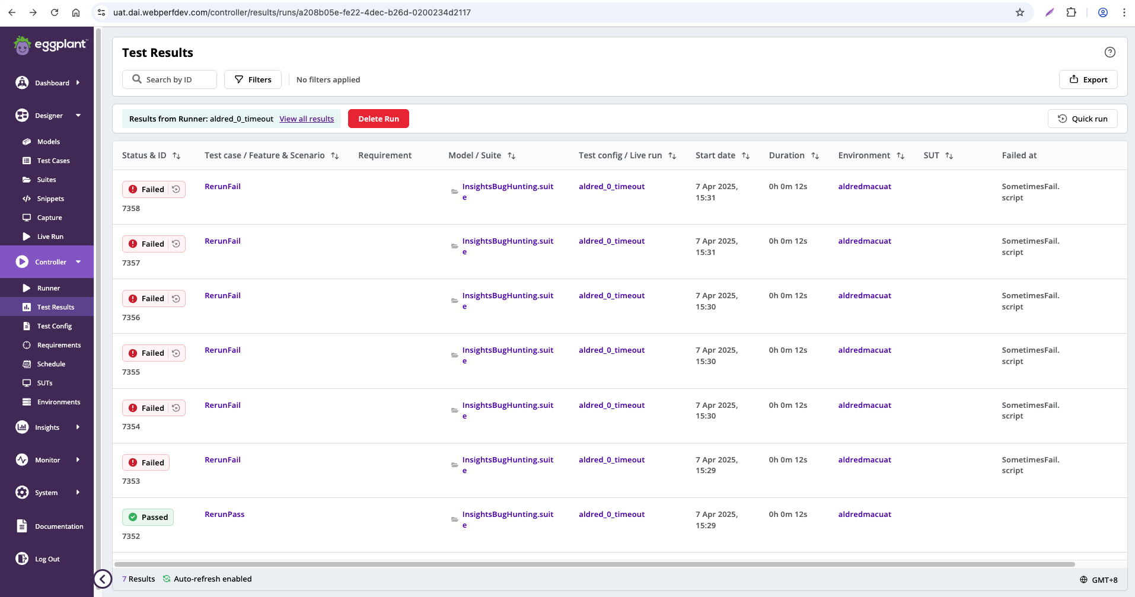
Task: Open aldredmacuat environment link for result 7353
Action: 865,459
